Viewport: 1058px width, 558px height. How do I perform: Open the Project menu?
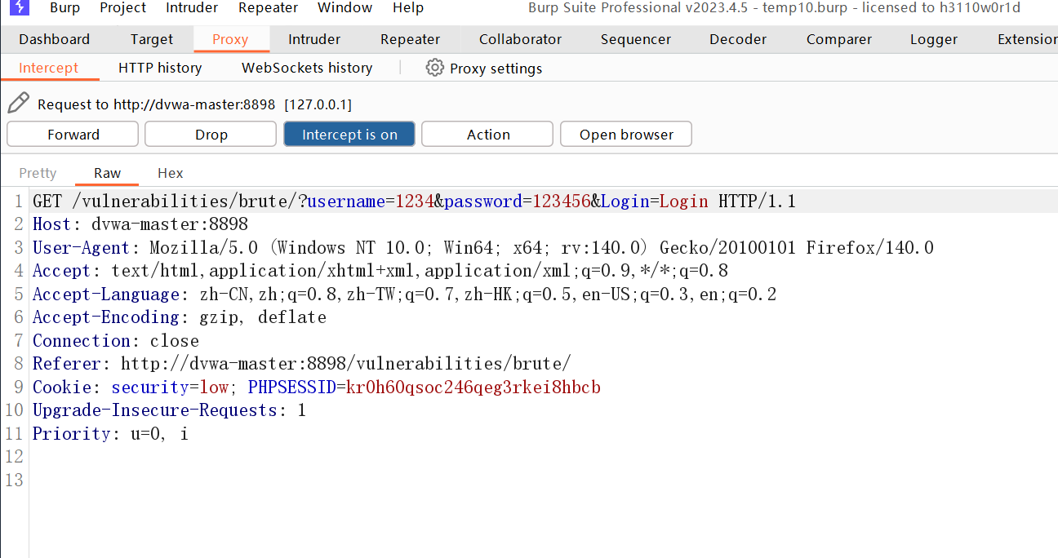pyautogui.click(x=122, y=8)
